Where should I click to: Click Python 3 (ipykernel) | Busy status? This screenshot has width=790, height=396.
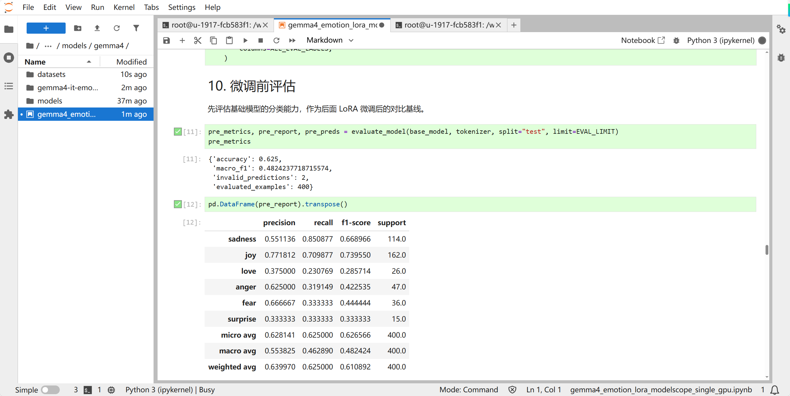tap(170, 390)
